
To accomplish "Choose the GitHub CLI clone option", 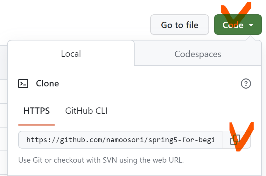I will [86, 111].
